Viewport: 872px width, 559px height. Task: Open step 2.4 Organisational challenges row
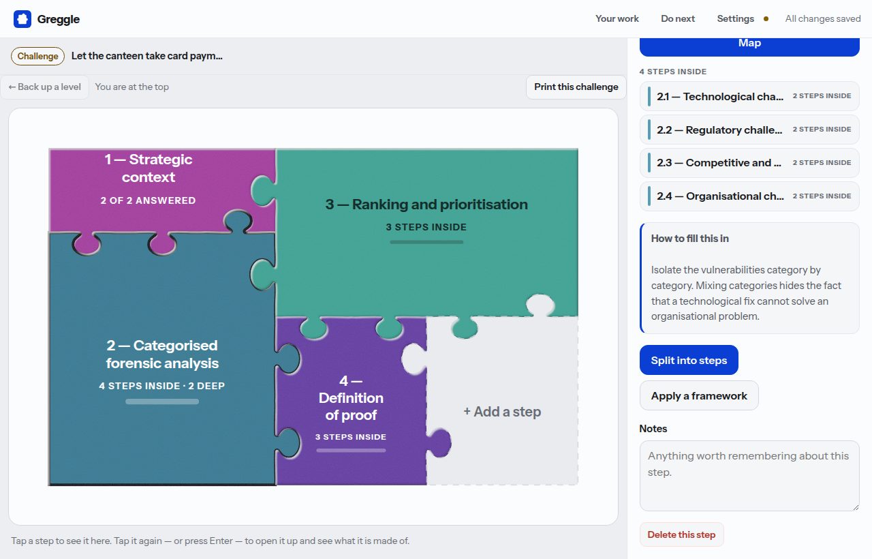point(749,196)
